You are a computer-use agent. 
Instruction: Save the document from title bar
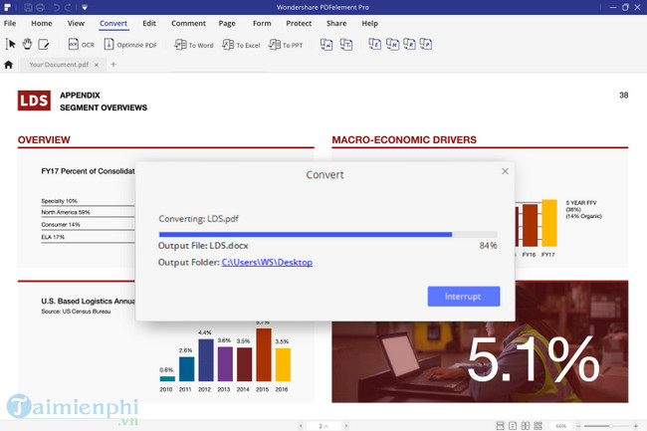pos(28,7)
